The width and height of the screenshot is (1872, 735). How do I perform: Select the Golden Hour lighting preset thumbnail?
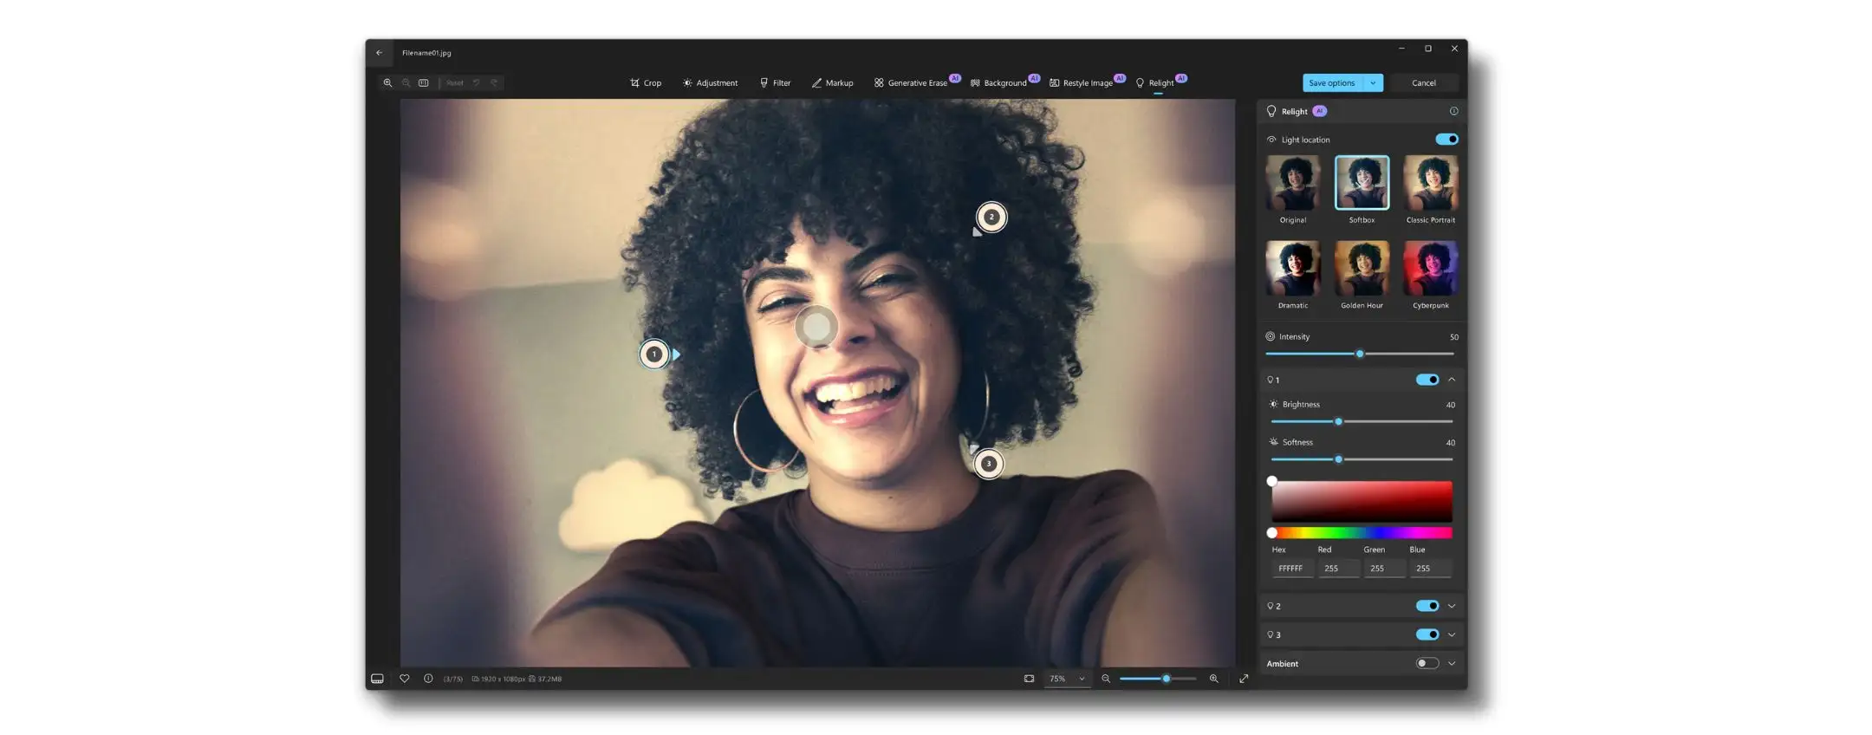1362,269
